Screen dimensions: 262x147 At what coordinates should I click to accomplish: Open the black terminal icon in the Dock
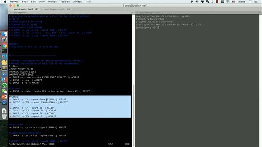(5, 51)
